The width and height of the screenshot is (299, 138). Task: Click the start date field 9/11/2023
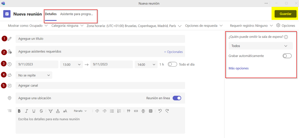pos(37,64)
